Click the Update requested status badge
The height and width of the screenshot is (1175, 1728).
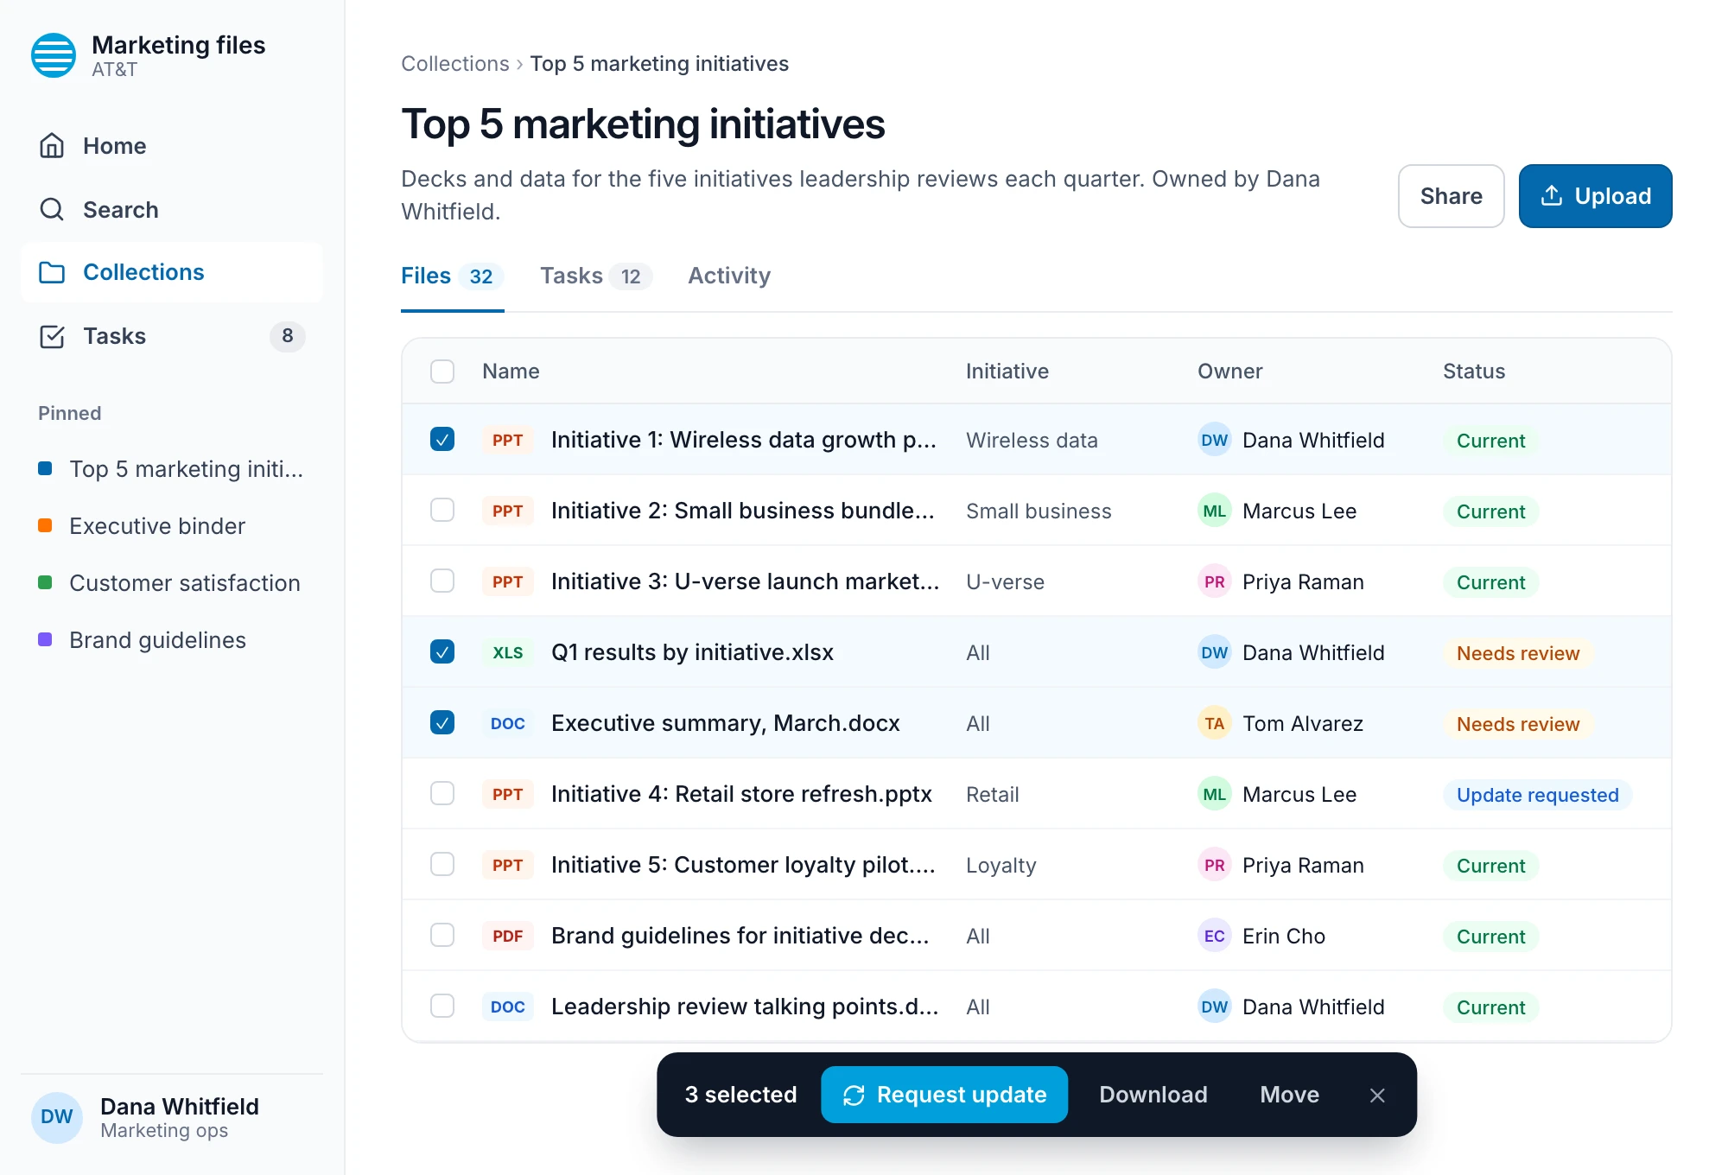tap(1537, 795)
